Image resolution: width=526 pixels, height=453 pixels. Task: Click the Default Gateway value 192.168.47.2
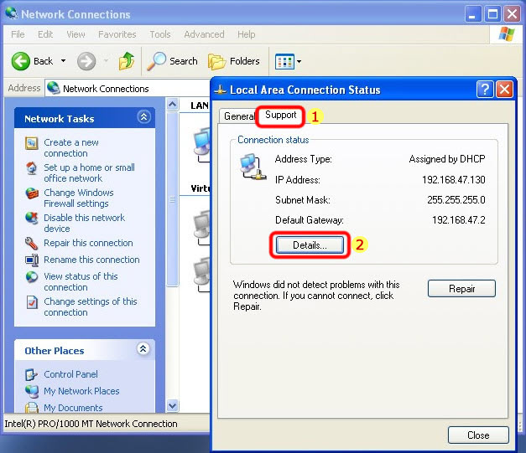(459, 220)
